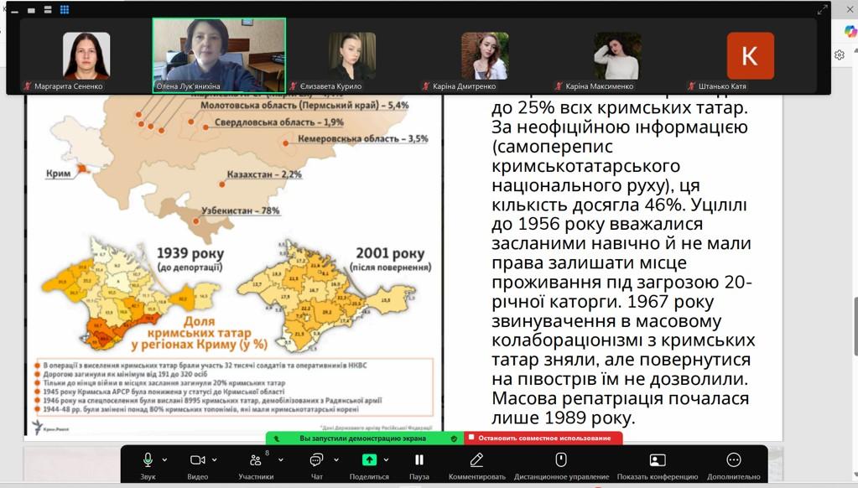Click the '1939 року' map heading
Viewport: 858px width, 488px height.
click(190, 253)
